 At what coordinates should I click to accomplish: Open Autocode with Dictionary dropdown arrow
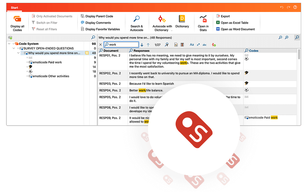(172, 30)
